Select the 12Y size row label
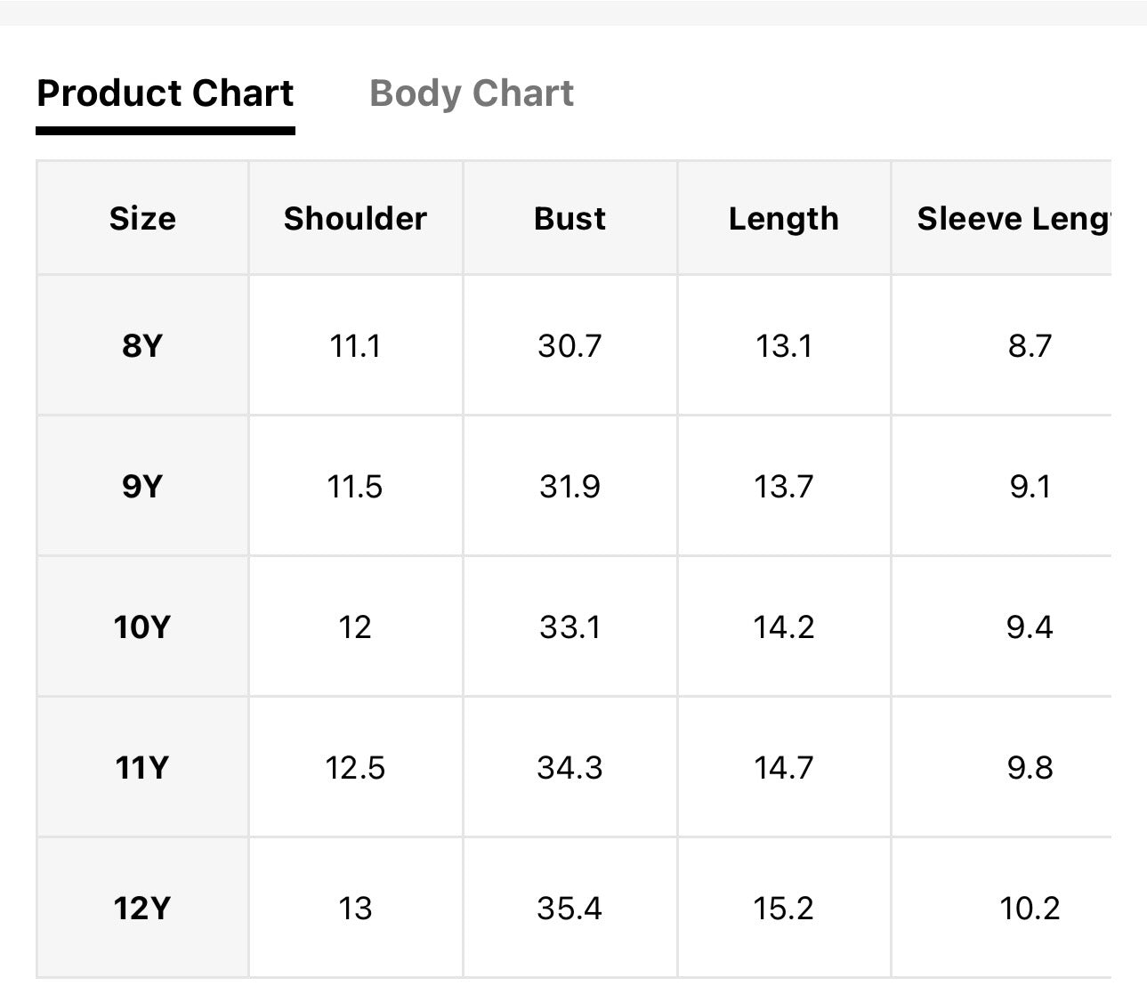The width and height of the screenshot is (1147, 986). (x=141, y=908)
